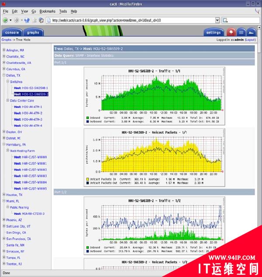The width and height of the screenshot is (262, 277).
Task: Expand the Columbus, GA tree node
Action: point(4,69)
